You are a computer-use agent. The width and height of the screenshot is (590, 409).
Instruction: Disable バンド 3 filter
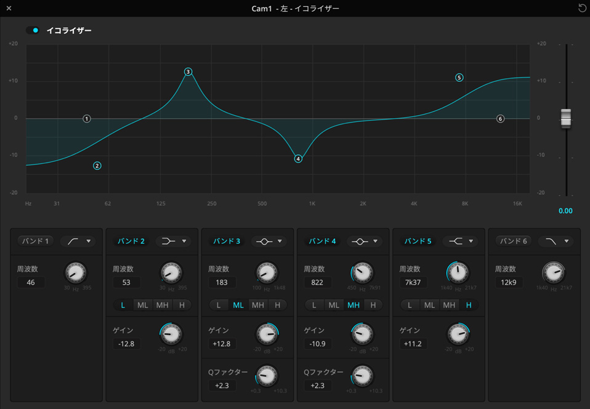coord(226,241)
